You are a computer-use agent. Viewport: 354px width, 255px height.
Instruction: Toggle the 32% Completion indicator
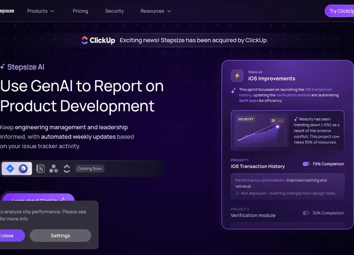pyautogui.click(x=306, y=213)
